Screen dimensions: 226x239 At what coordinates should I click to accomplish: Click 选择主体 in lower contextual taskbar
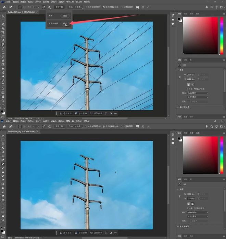coord(66,233)
